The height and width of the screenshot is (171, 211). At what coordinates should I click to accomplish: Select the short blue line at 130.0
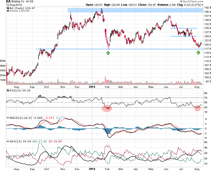(x=184, y=28)
